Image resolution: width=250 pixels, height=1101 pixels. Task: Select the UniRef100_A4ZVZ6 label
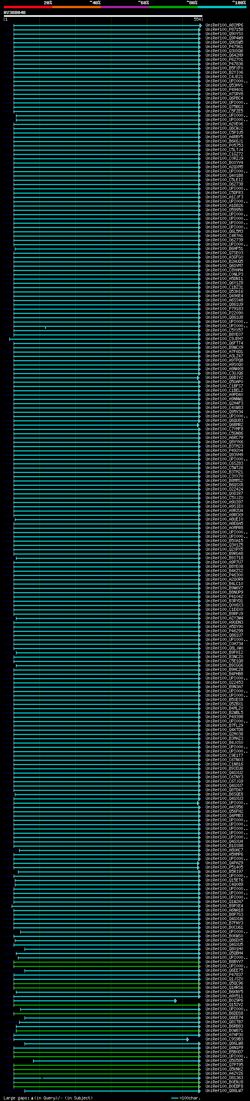224,1074
